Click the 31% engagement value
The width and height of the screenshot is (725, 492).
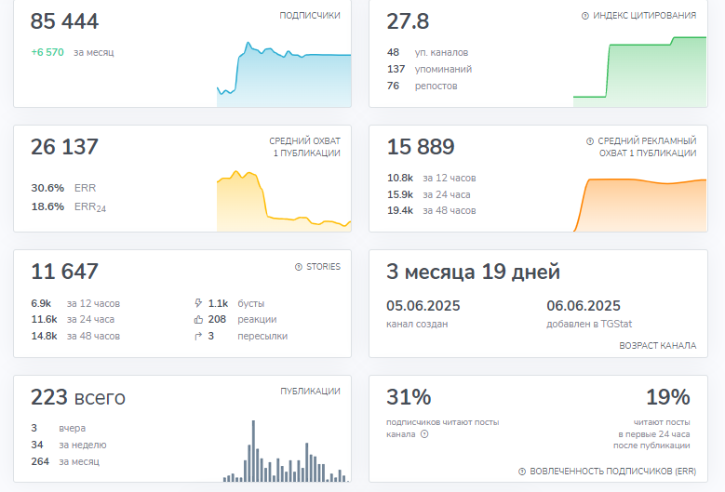[409, 397]
